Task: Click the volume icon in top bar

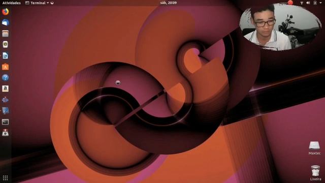Action: pyautogui.click(x=308, y=3)
